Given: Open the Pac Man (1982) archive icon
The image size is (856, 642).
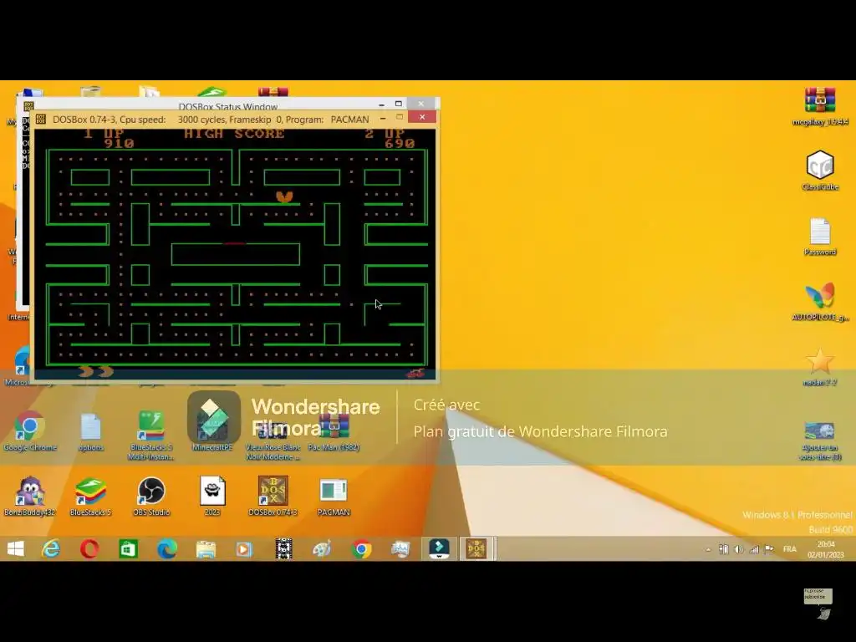Looking at the screenshot, I should [334, 432].
